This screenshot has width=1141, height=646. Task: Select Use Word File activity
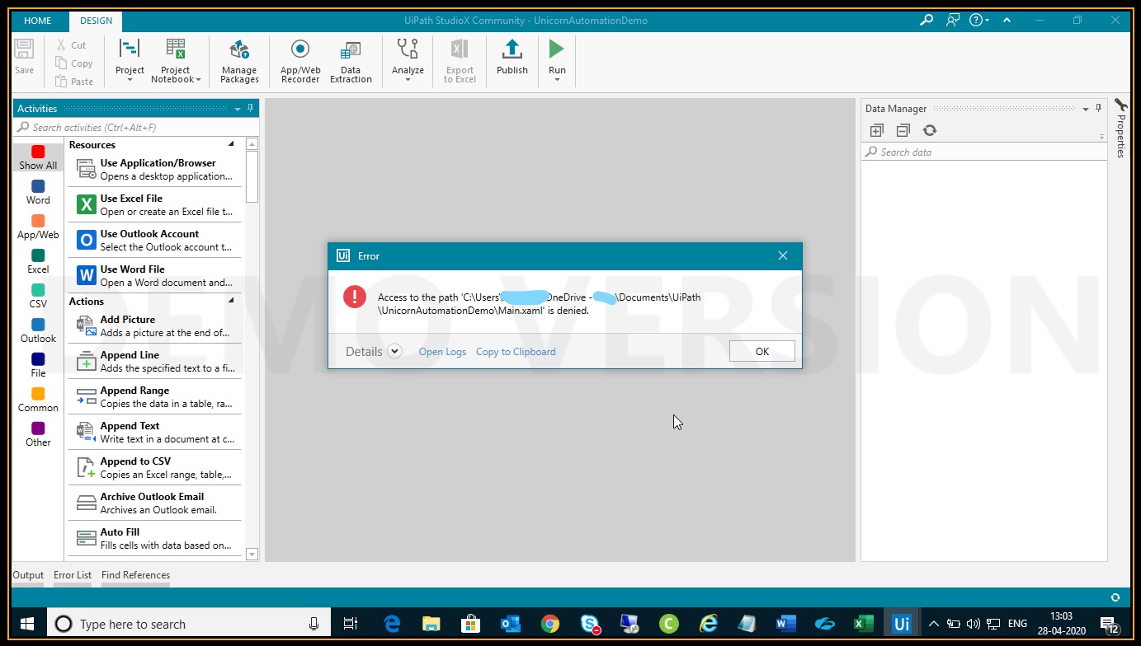[x=155, y=275]
